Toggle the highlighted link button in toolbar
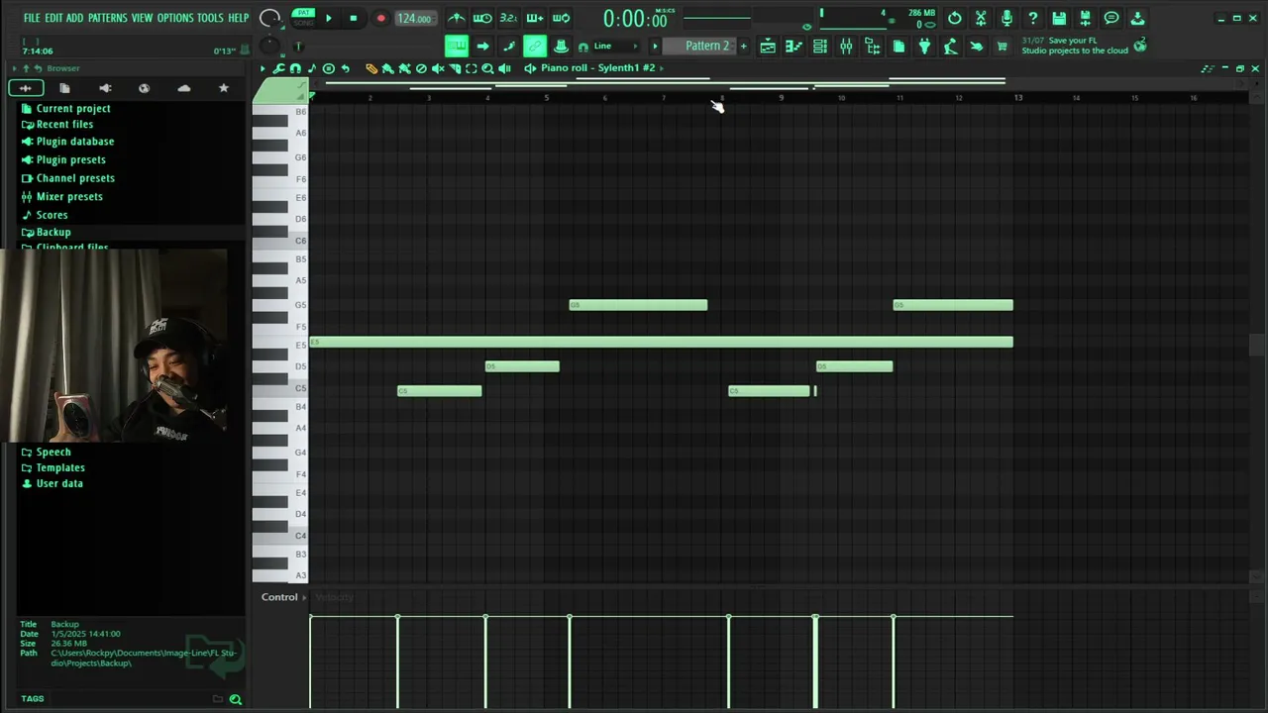Image resolution: width=1268 pixels, height=713 pixels. [535, 46]
